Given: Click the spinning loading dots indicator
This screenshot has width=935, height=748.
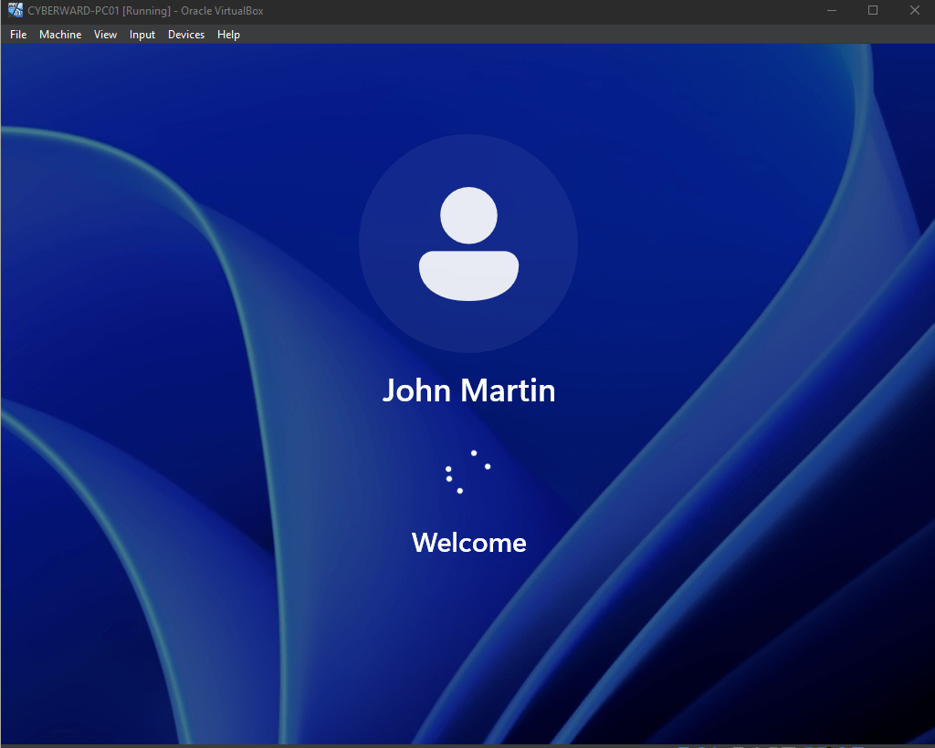Looking at the screenshot, I should (x=468, y=472).
